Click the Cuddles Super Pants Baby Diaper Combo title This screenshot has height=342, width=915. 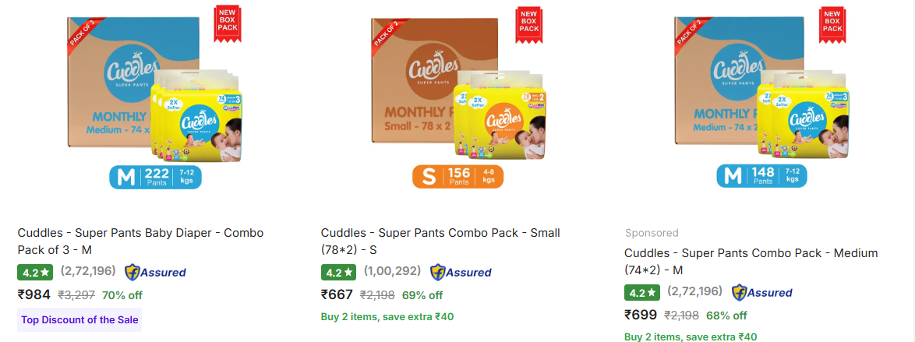pyautogui.click(x=140, y=241)
